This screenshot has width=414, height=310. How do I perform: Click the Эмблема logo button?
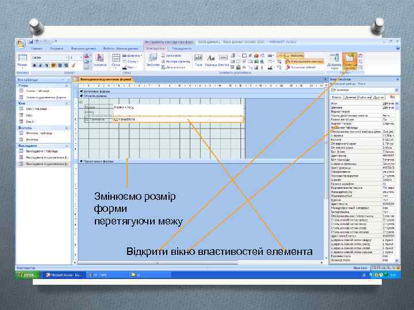pos(153,60)
